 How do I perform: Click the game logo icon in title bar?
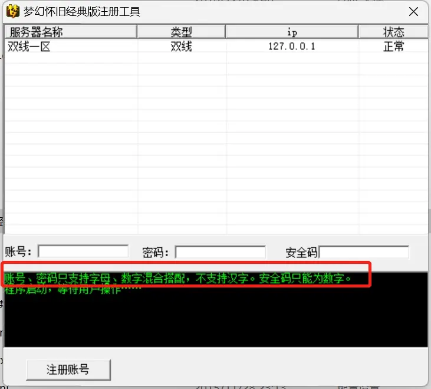click(x=12, y=12)
